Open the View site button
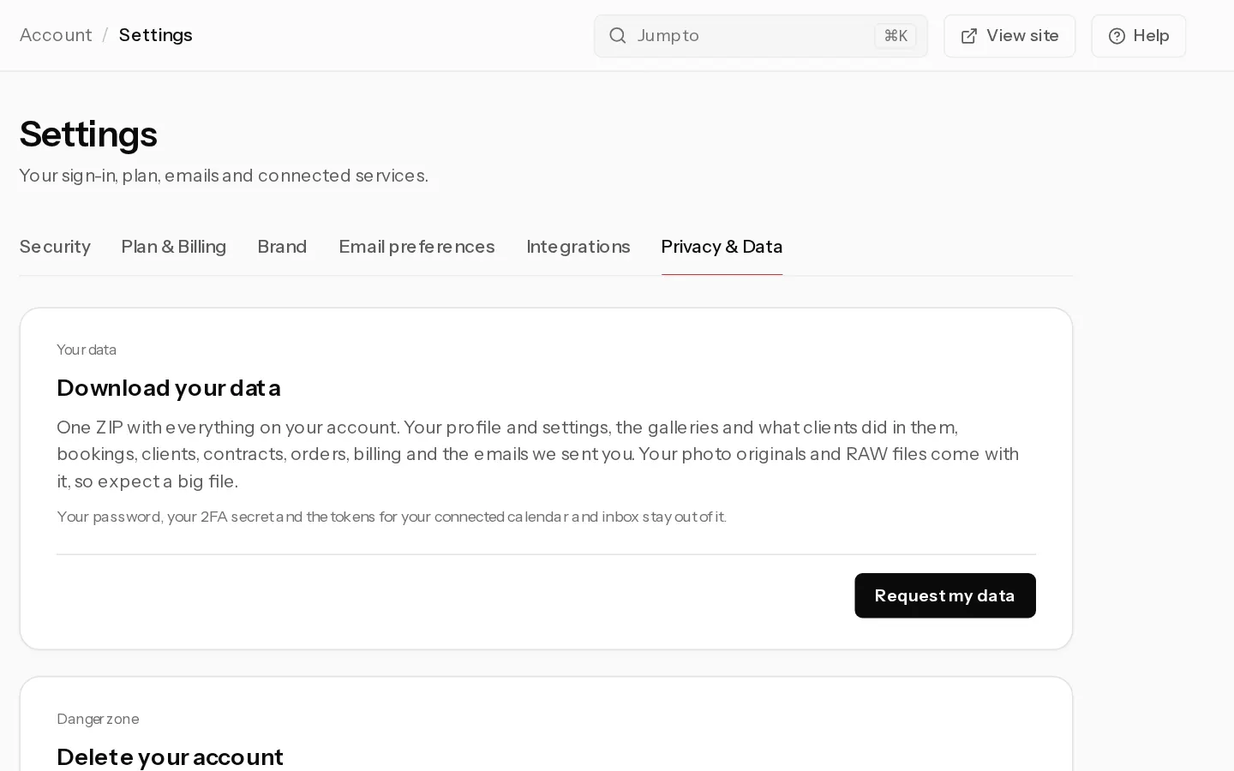The height and width of the screenshot is (771, 1234). click(x=1009, y=36)
